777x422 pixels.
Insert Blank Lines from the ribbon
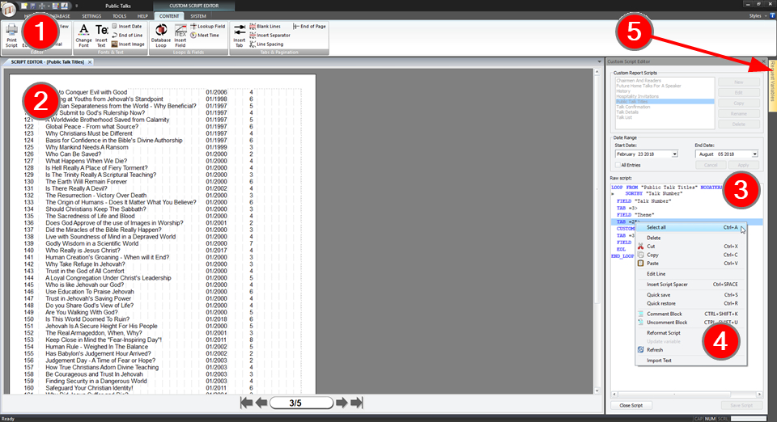265,26
